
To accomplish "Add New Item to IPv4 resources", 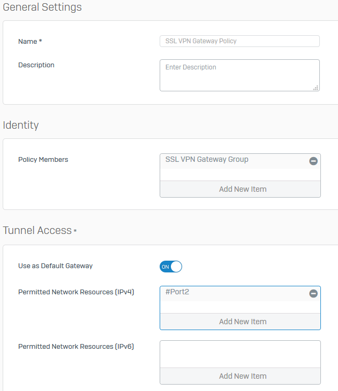I will tap(240, 322).
